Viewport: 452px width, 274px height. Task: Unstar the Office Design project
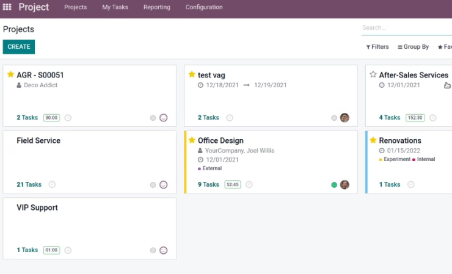pos(192,140)
